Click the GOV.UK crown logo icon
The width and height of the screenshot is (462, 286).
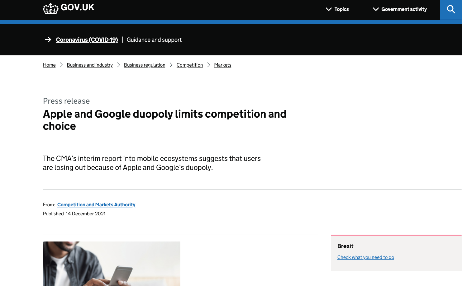50,9
